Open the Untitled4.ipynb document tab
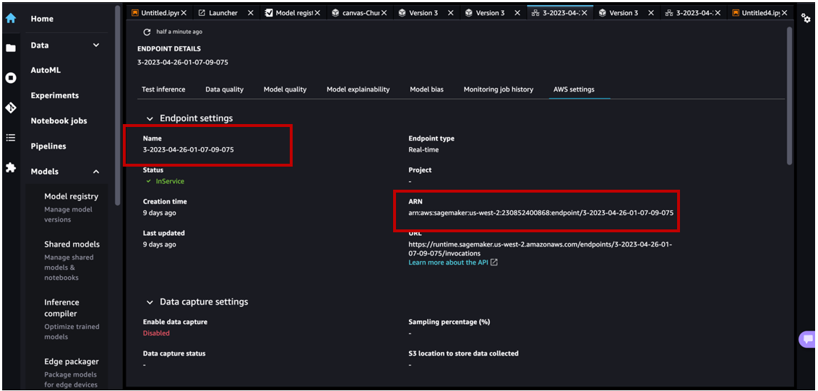 point(761,13)
